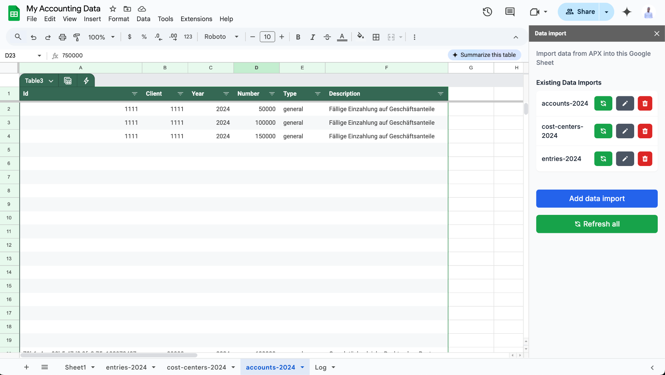This screenshot has width=665, height=375.
Task: Open the filter on the Year column
Action: tap(226, 94)
